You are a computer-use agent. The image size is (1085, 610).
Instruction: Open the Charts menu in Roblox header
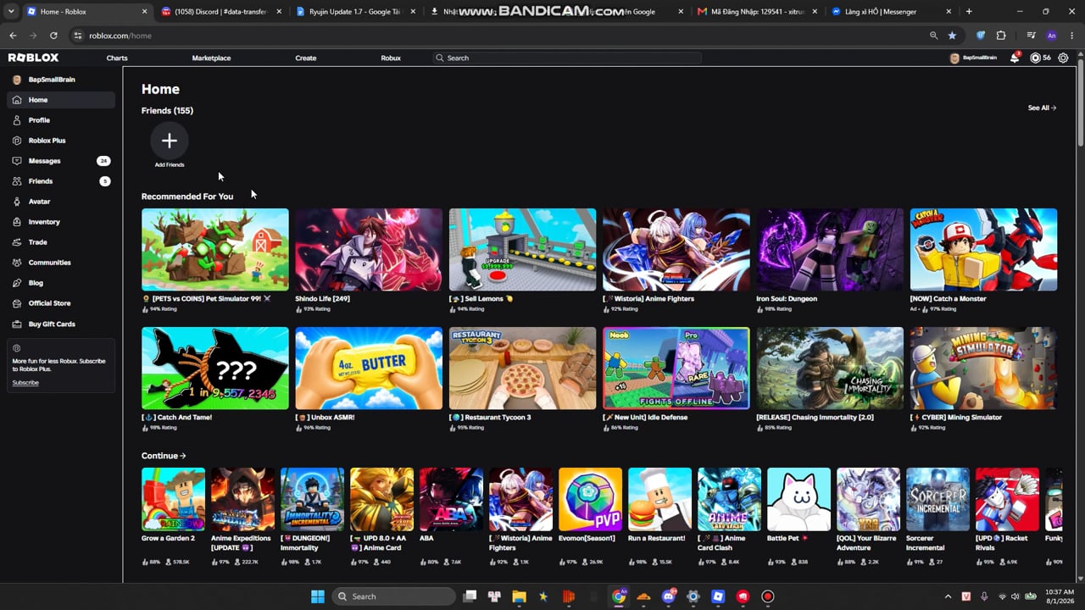(117, 58)
